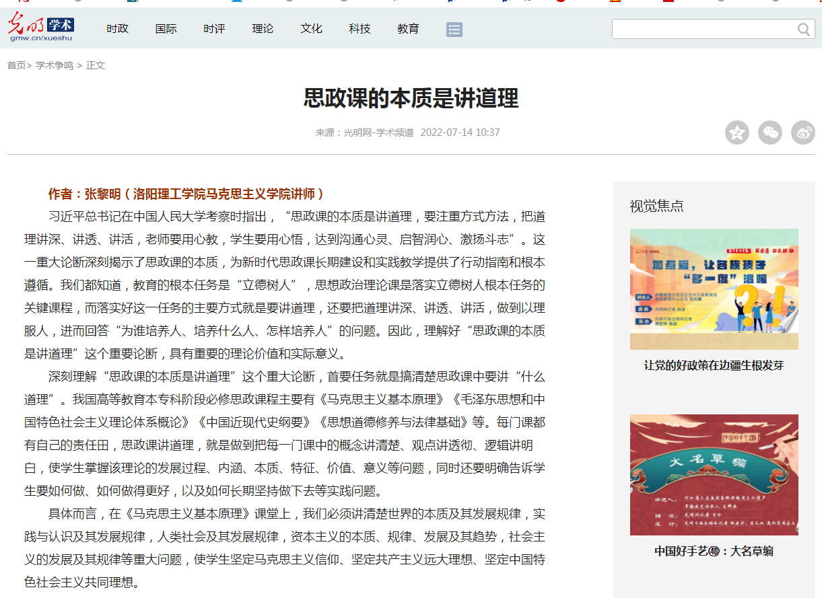
Task: Add the article to favorites with the star icon
Action: click(x=737, y=133)
